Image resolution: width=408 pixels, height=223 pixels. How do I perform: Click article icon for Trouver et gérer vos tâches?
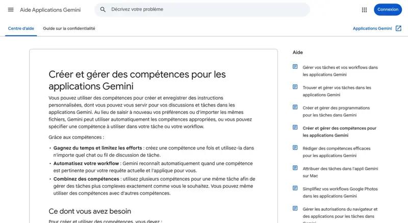(295, 87)
